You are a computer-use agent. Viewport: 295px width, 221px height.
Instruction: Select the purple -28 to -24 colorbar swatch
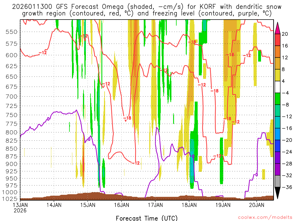coord(277,158)
